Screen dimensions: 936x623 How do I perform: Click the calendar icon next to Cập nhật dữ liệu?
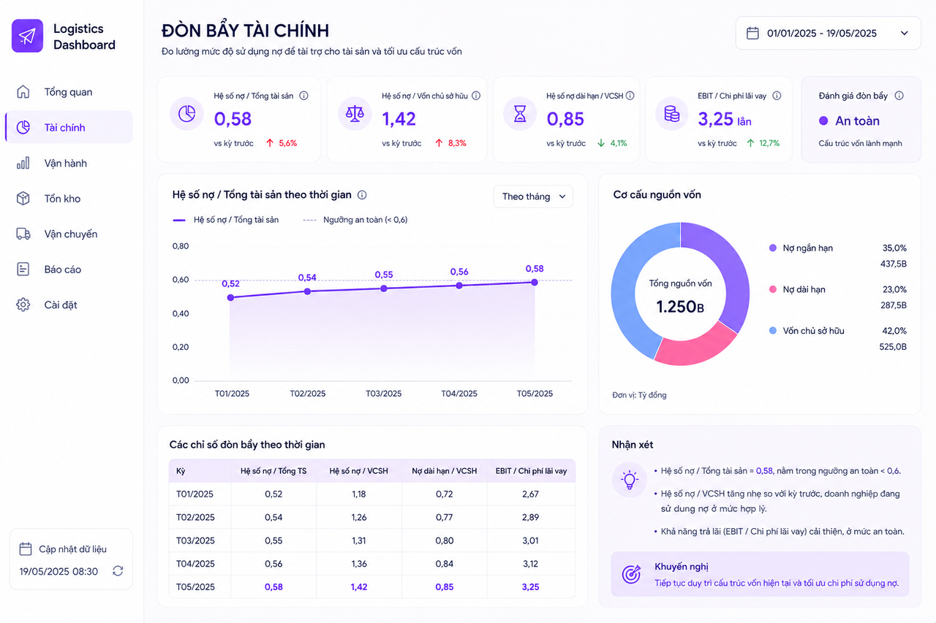pyautogui.click(x=26, y=549)
